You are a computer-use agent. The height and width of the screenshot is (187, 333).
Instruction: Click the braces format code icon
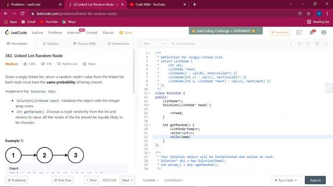pyautogui.click(x=299, y=44)
